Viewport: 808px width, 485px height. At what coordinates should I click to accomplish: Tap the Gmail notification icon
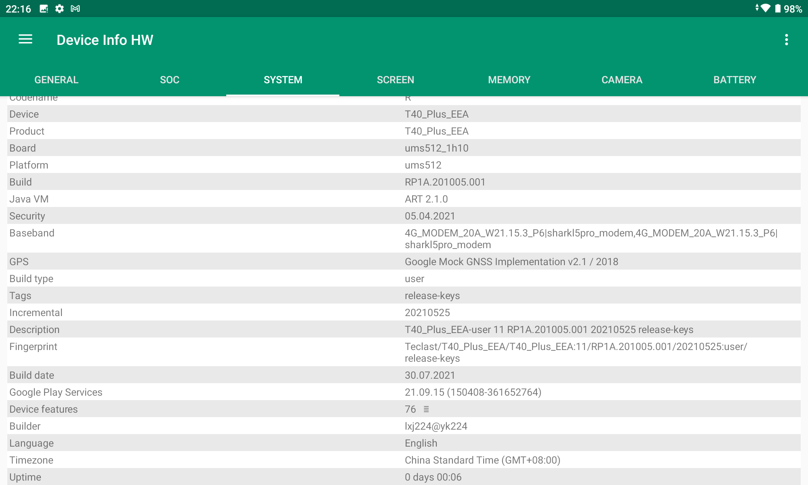[75, 8]
